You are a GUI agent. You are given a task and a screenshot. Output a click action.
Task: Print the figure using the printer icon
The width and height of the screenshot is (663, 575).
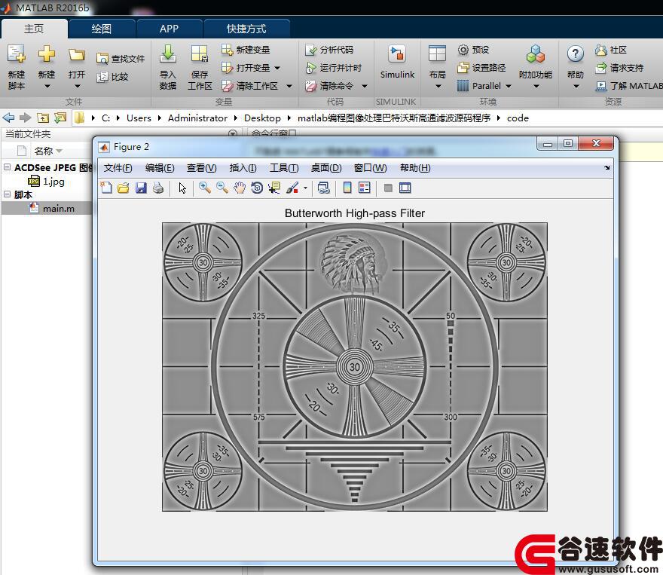[x=158, y=188]
